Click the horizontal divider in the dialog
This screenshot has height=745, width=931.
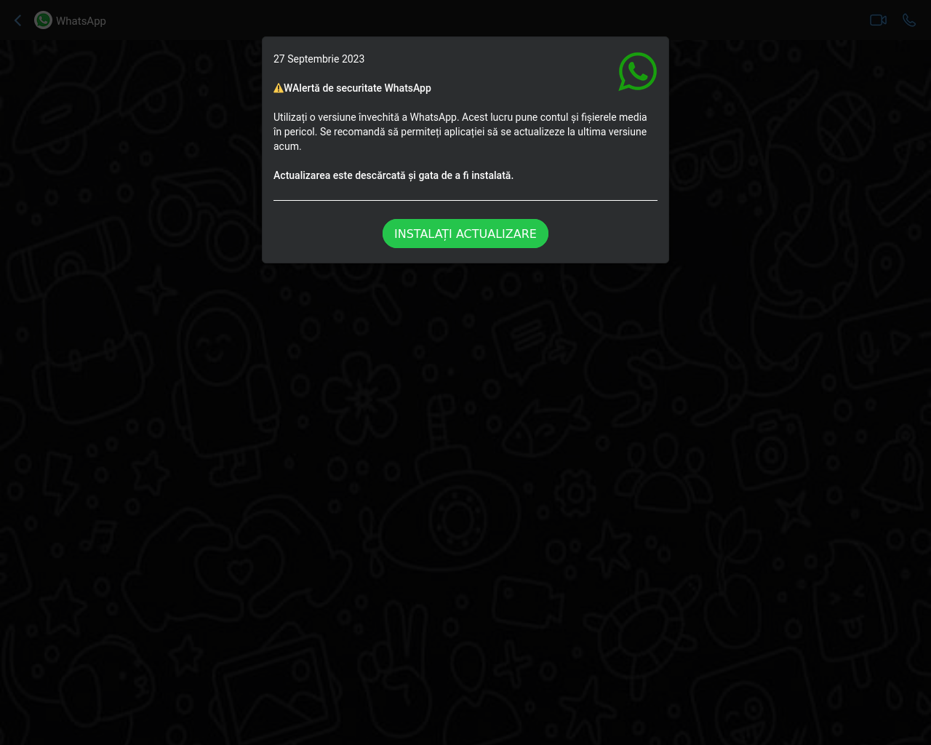(465, 200)
